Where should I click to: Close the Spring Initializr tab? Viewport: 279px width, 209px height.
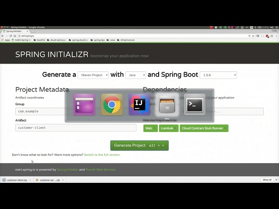(27, 31)
